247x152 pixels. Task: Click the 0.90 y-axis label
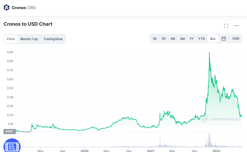pos(10,52)
